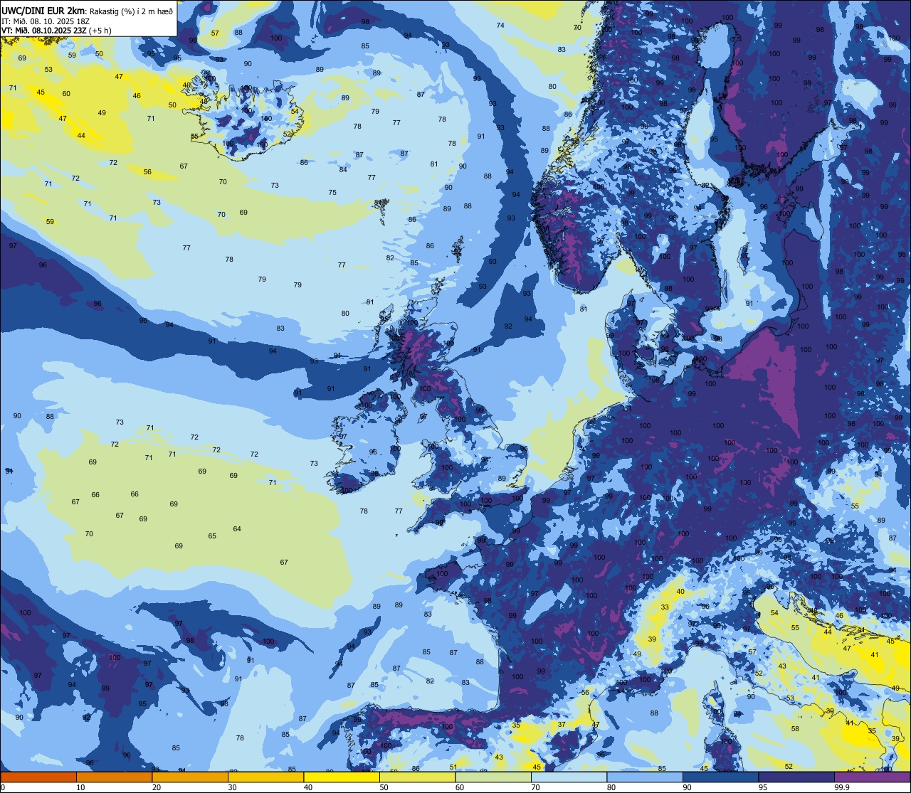911x793 pixels.
Task: Click the '64' humidity value in the Atlantic
Action: 237,528
